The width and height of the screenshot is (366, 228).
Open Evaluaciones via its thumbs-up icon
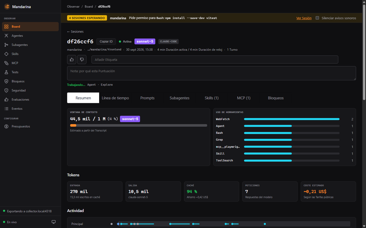coord(6,100)
